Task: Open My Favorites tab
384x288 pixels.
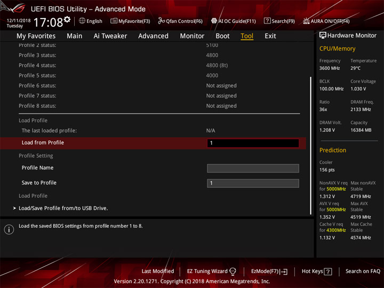Action: (x=36, y=36)
